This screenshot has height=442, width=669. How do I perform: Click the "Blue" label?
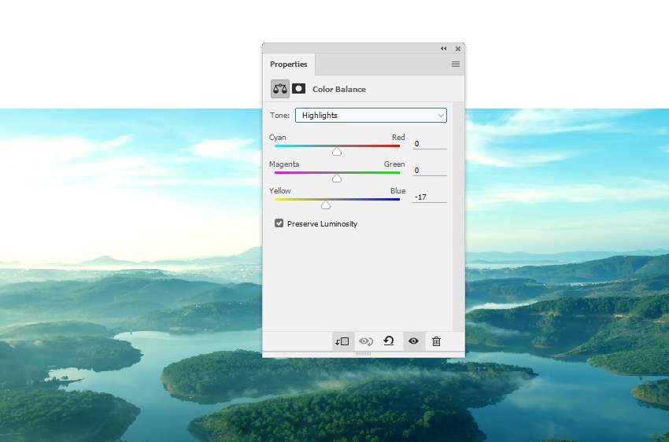pyautogui.click(x=397, y=190)
